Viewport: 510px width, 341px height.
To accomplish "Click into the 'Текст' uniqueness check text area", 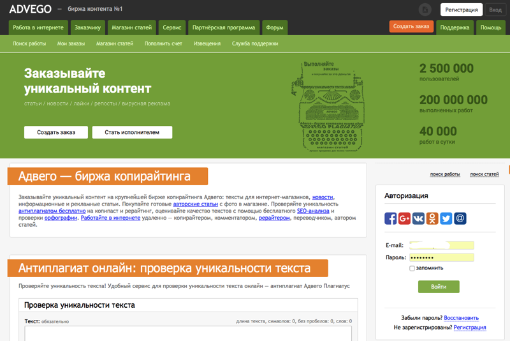I will click(x=188, y=333).
